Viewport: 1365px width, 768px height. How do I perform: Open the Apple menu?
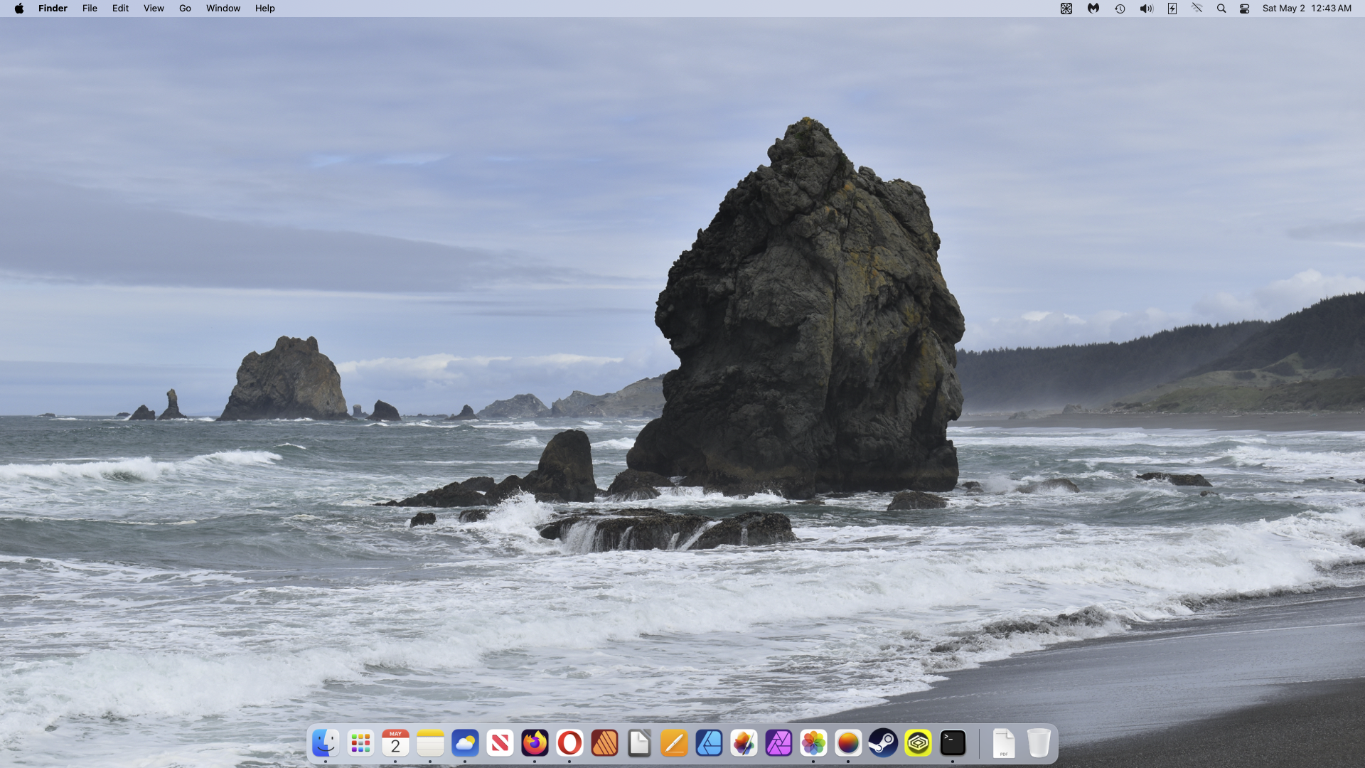click(19, 9)
